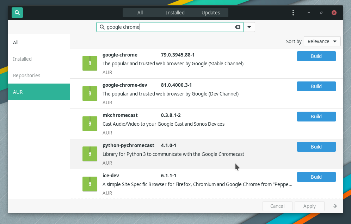Click the ice-dev package archive icon

90,184
